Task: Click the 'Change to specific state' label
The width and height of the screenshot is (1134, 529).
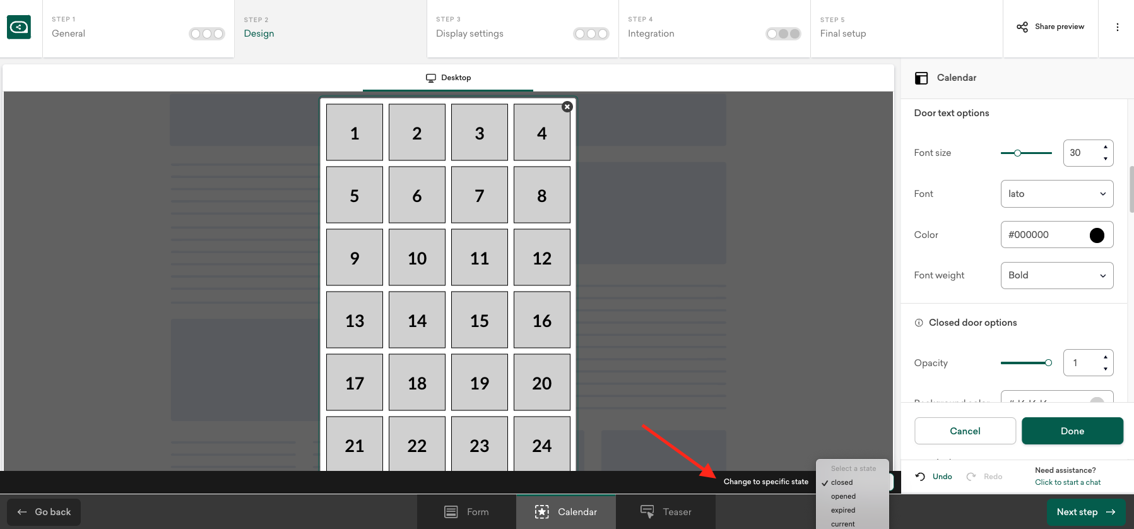Action: coord(766,482)
